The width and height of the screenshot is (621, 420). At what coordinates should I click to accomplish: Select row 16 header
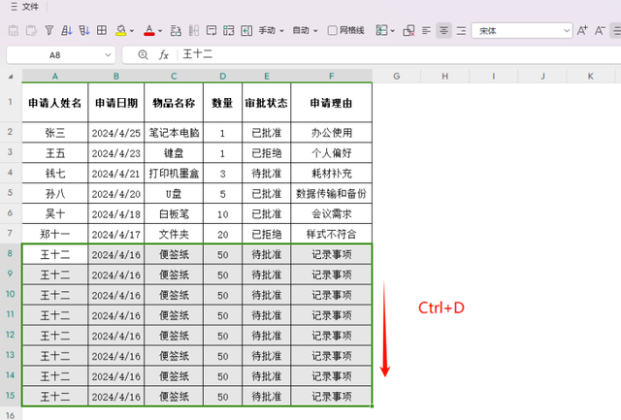click(11, 414)
